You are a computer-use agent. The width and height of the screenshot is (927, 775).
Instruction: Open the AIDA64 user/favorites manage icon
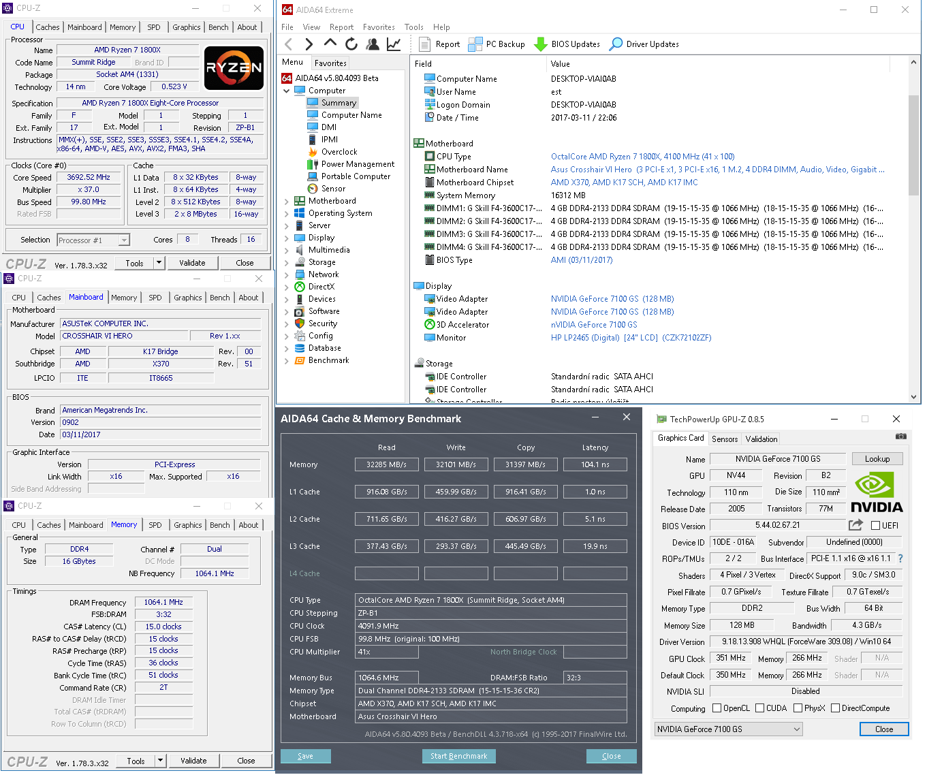tap(373, 44)
